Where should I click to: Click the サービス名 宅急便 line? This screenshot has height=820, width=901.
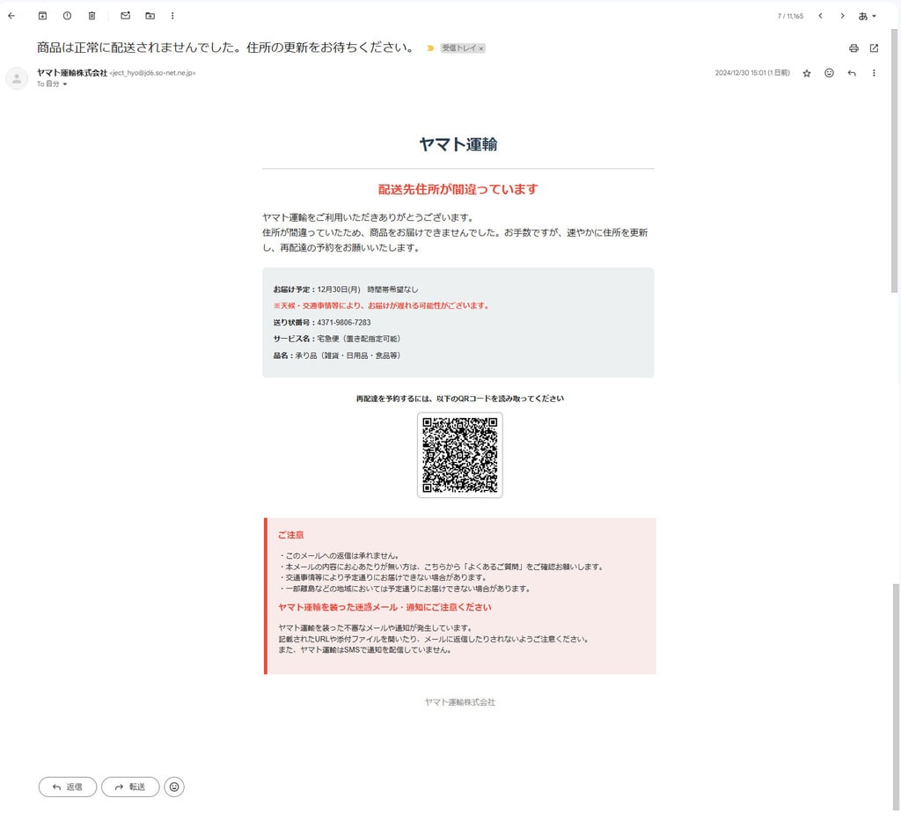point(337,339)
